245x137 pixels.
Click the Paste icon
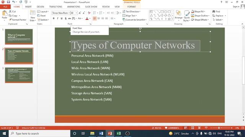pyautogui.click(x=5, y=13)
